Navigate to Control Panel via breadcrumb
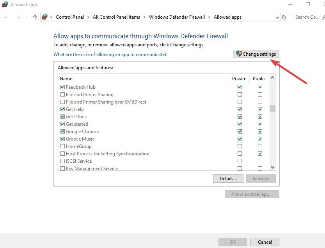325x248 pixels. 70,17
